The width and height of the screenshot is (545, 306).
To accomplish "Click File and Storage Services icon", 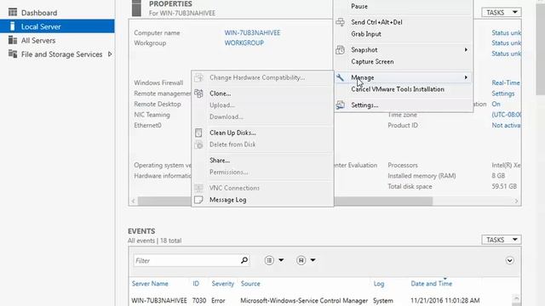I will pos(13,54).
